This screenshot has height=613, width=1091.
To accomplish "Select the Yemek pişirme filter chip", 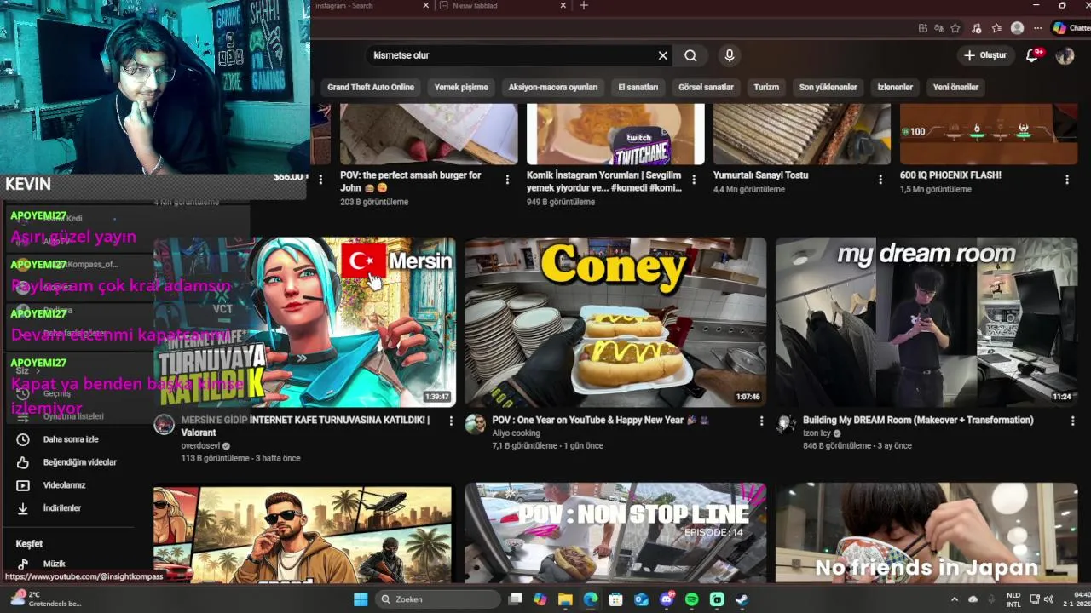I will [461, 87].
